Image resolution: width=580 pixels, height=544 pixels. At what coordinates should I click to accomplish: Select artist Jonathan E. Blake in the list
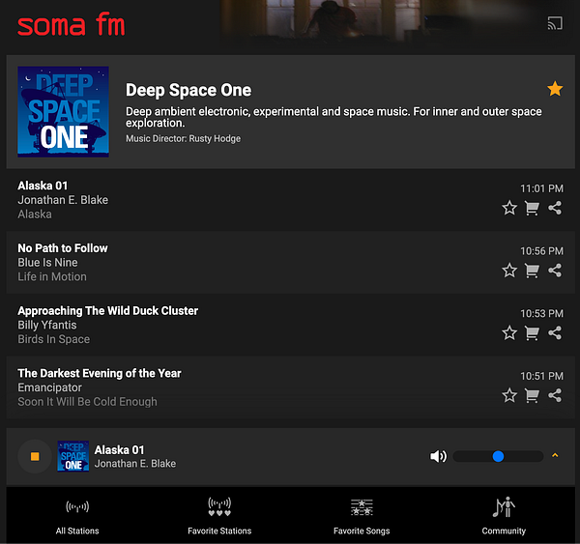click(63, 200)
